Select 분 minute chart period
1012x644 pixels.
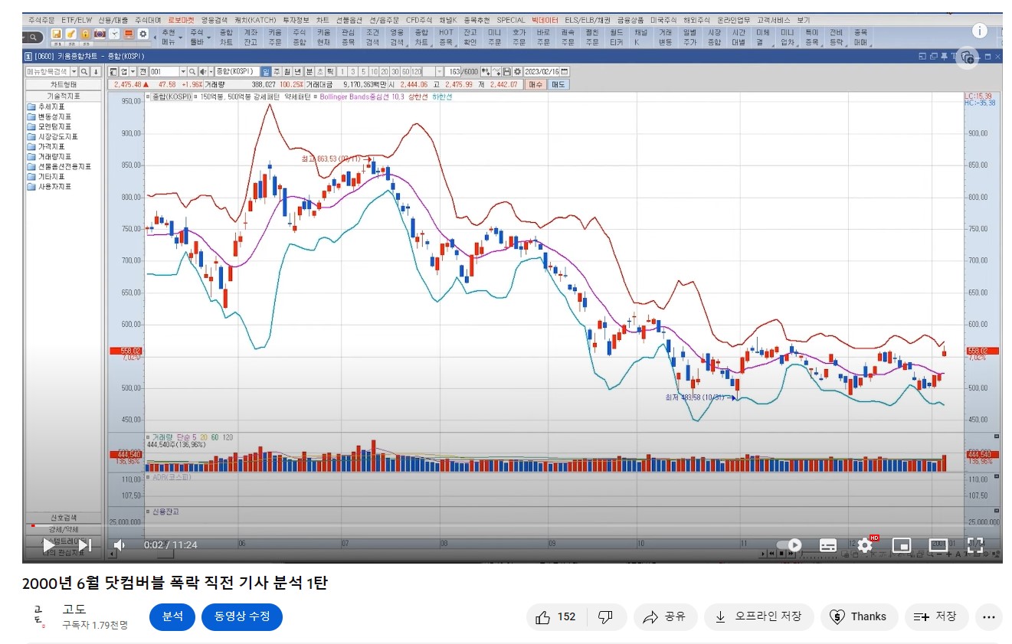pos(309,71)
